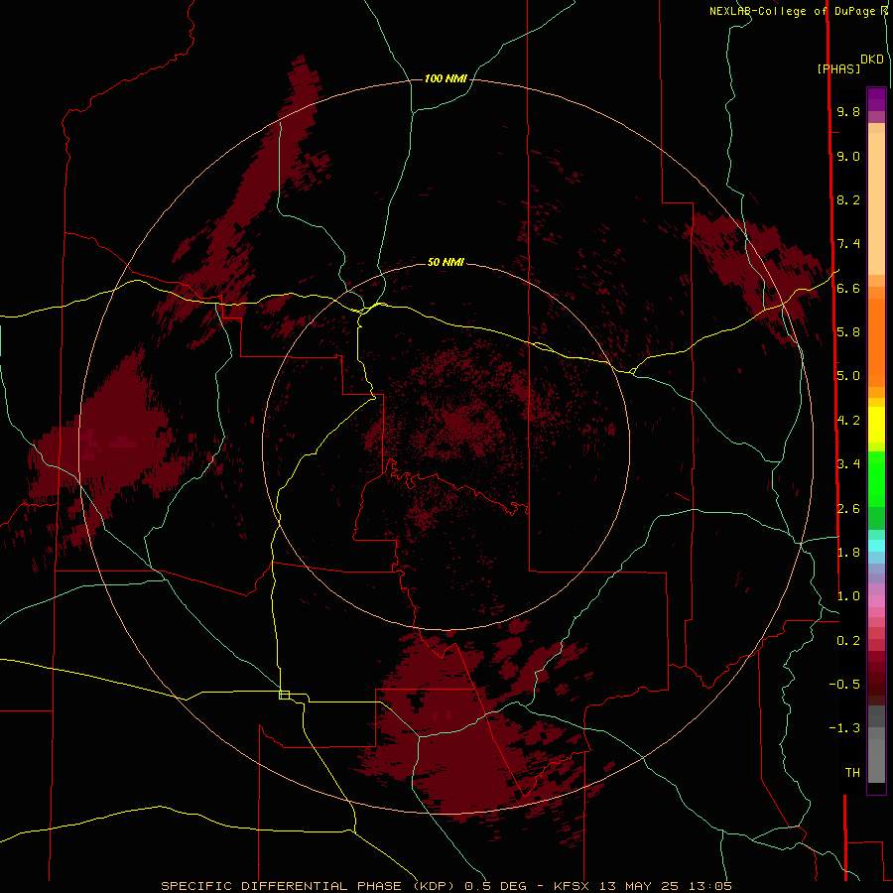Viewport: 893px width, 893px height.
Task: Click the TH threshold label
Action: [852, 773]
